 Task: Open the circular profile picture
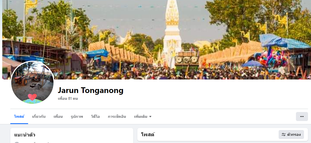click(32, 82)
